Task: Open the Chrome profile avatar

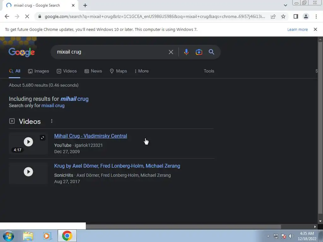Action: tap(306, 16)
